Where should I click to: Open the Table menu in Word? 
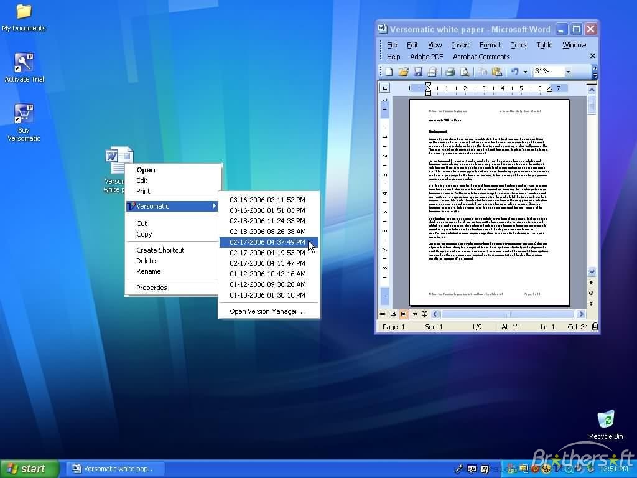pos(544,45)
